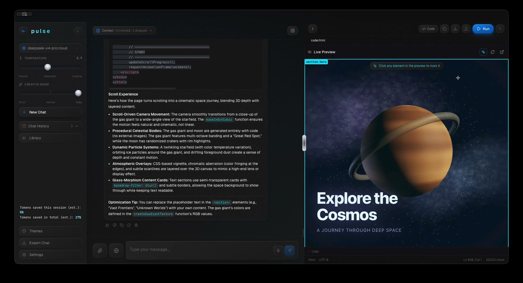This screenshot has width=523, height=283.
Task: Click the Scroll Experience heading
Action: click(123, 94)
